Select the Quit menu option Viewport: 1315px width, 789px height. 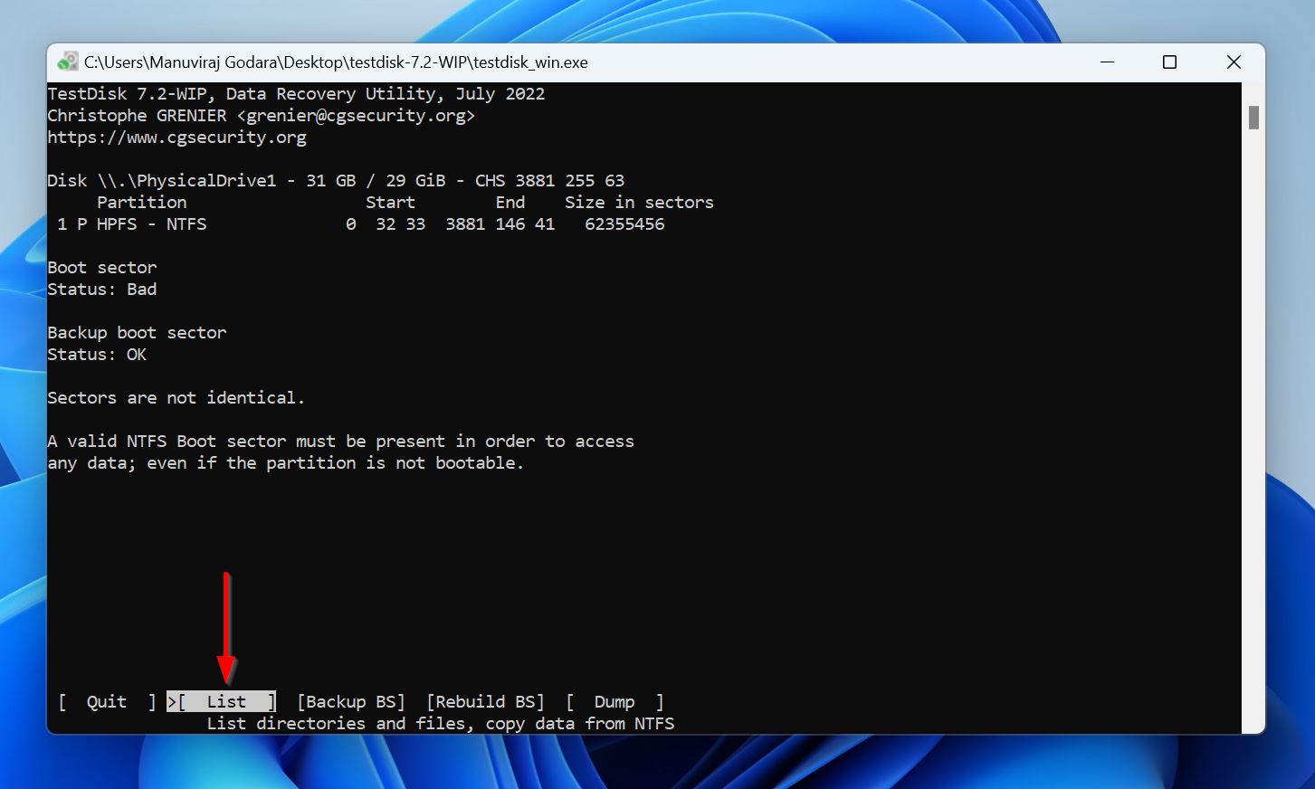pyautogui.click(x=107, y=701)
